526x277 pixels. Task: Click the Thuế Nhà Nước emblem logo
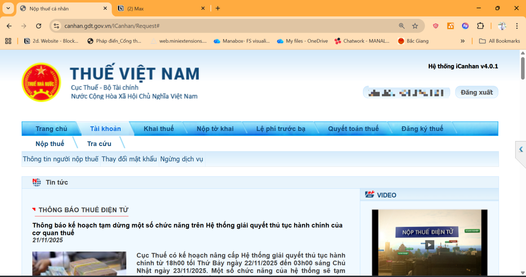click(41, 83)
